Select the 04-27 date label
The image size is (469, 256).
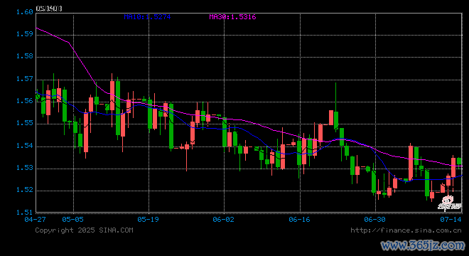pyautogui.click(x=35, y=220)
